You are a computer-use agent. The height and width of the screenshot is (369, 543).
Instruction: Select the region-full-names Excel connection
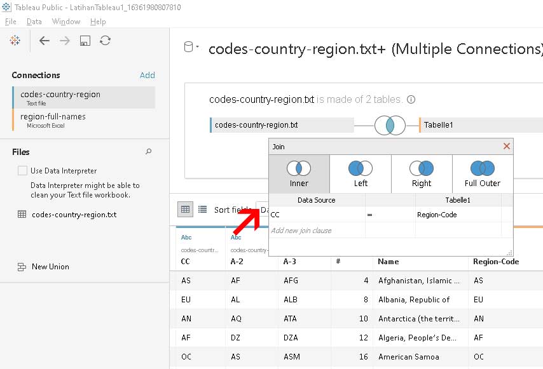pyautogui.click(x=83, y=119)
